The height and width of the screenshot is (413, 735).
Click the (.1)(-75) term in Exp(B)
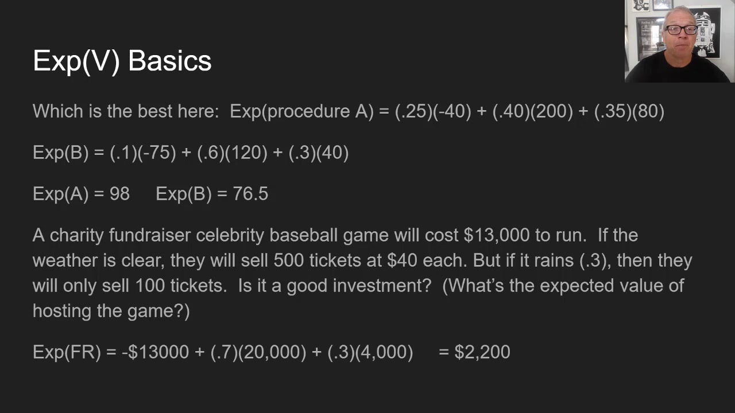tap(143, 153)
